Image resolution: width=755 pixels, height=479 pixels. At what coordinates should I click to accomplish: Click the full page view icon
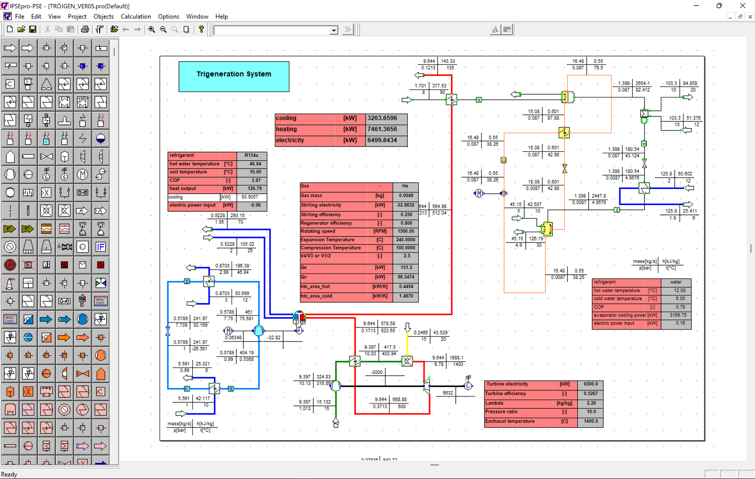point(186,29)
